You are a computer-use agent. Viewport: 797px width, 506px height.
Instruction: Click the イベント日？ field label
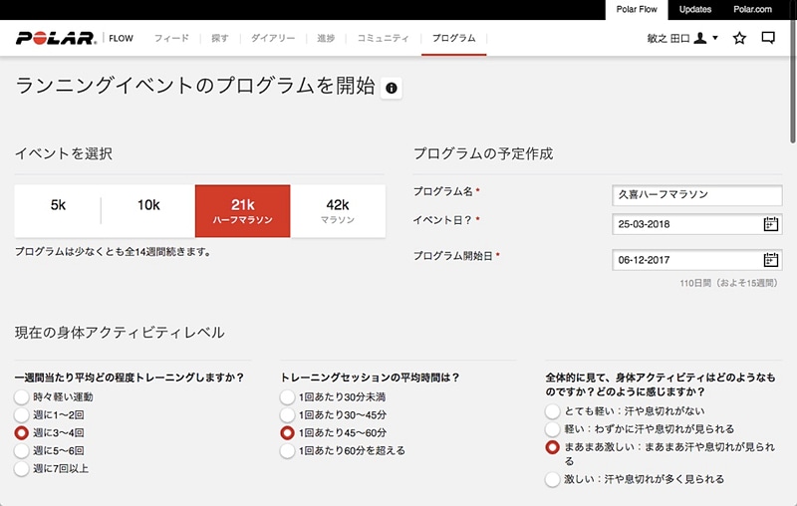click(442, 220)
